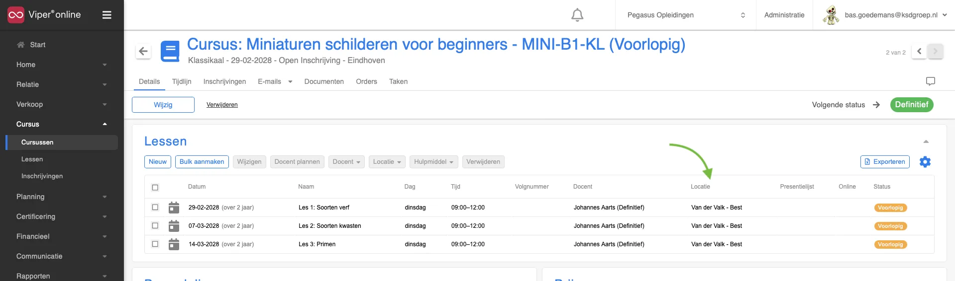Sort lessons by Docent column header

583,187
